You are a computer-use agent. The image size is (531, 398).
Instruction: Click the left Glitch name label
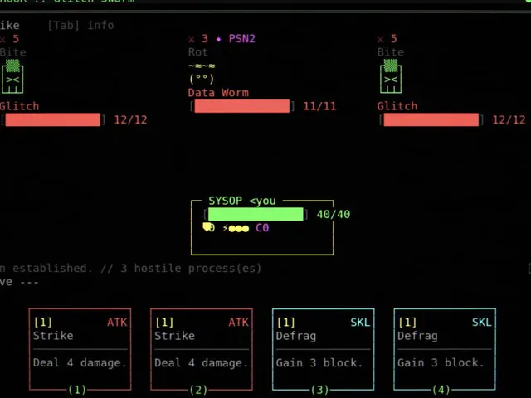[x=19, y=106]
